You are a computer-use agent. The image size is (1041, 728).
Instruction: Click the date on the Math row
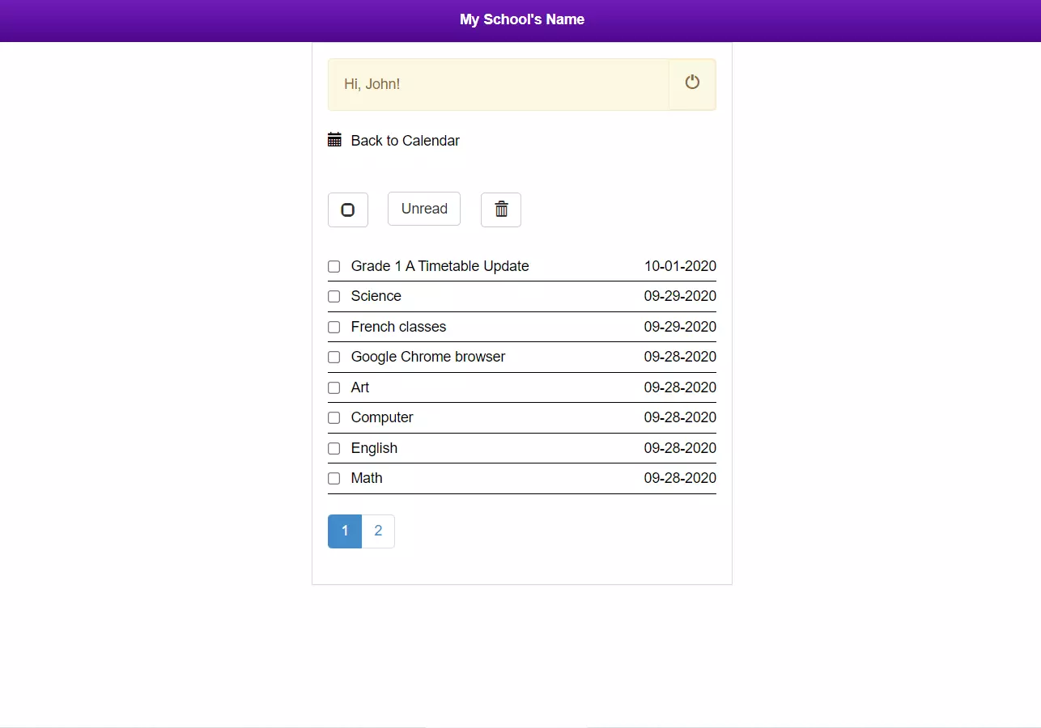[680, 478]
